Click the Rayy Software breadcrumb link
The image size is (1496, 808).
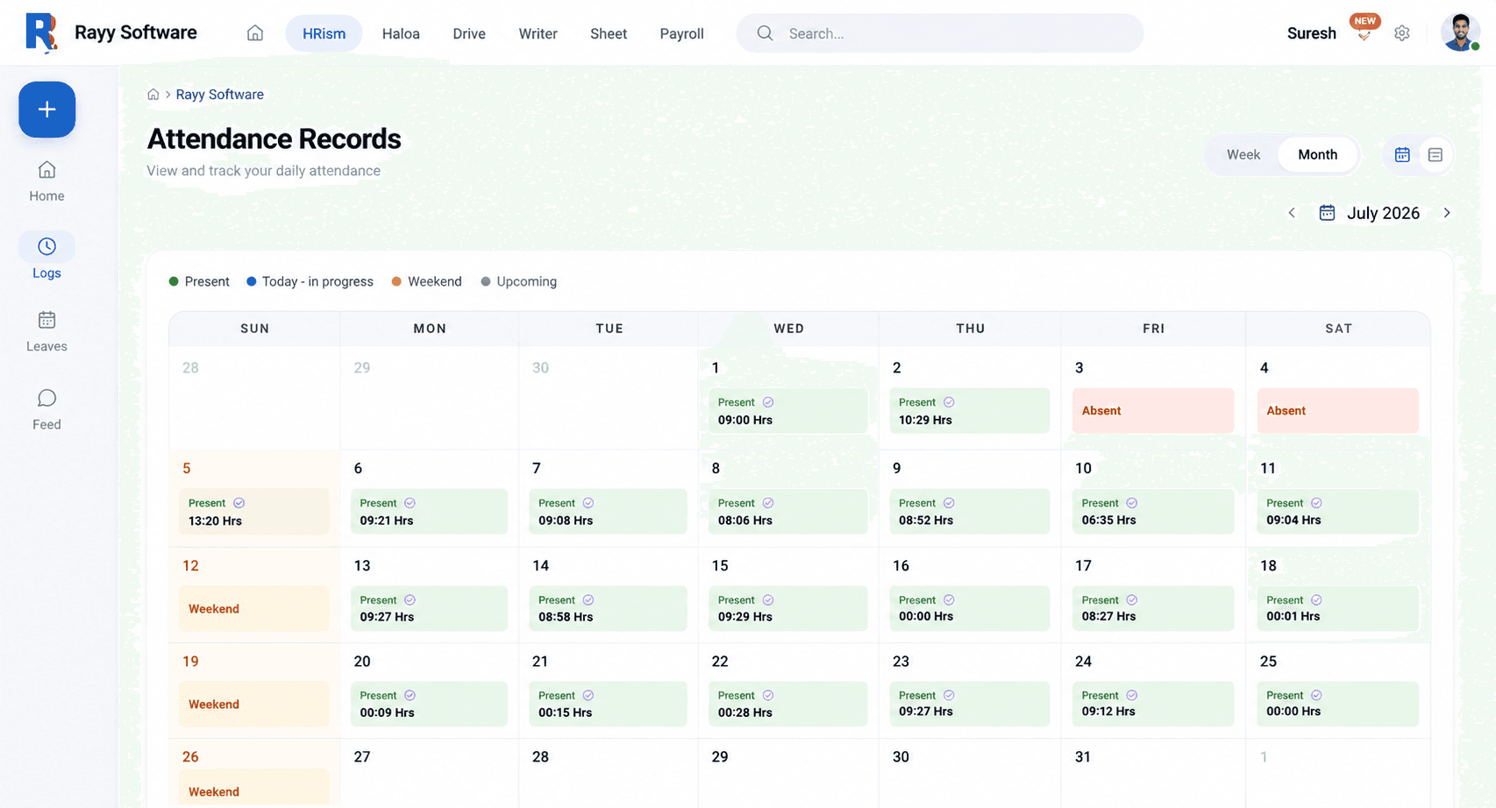[x=219, y=95]
